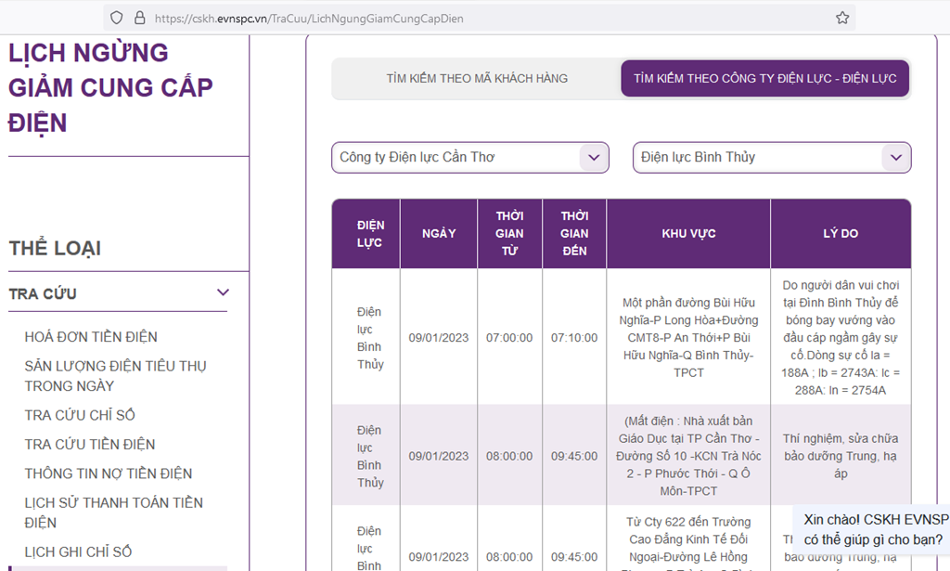Screen dimensions: 950x571
Task: Open Lịch sử thanh toán tiền điện
Action: [113, 513]
